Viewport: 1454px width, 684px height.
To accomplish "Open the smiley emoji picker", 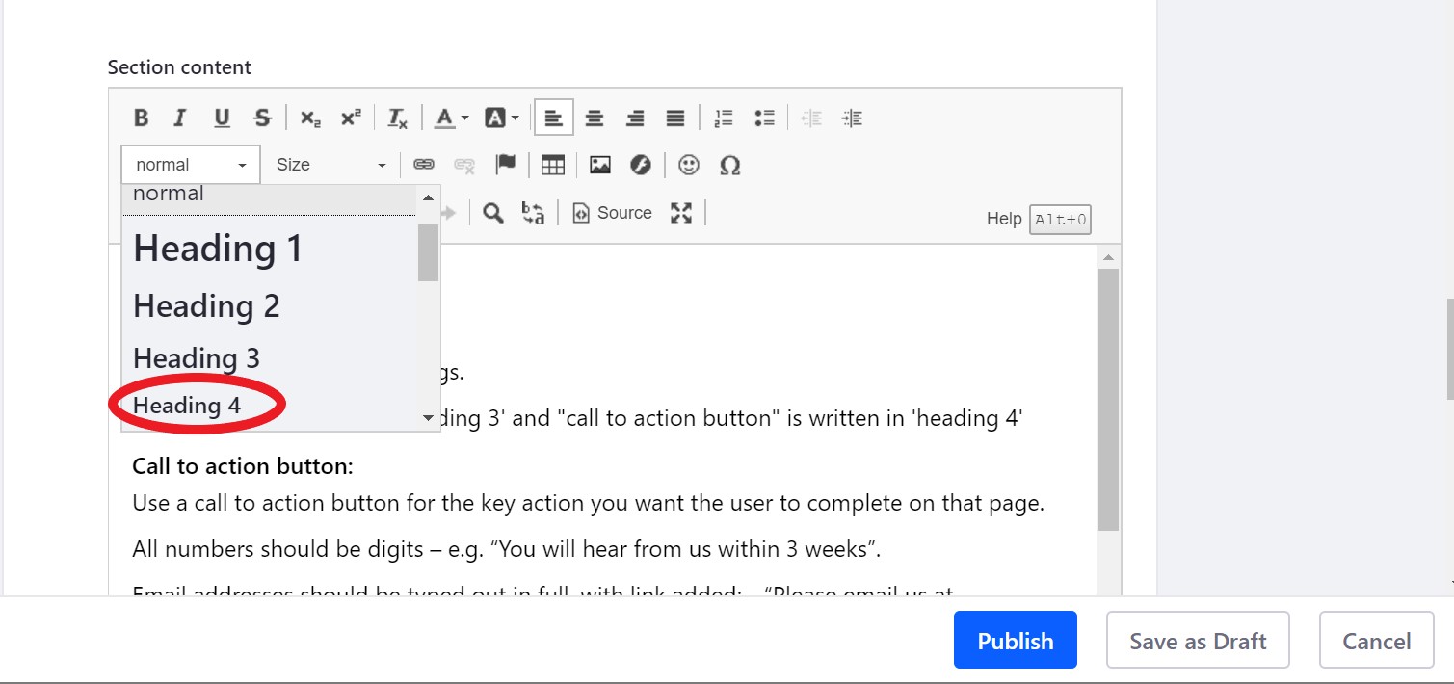I will (x=688, y=165).
